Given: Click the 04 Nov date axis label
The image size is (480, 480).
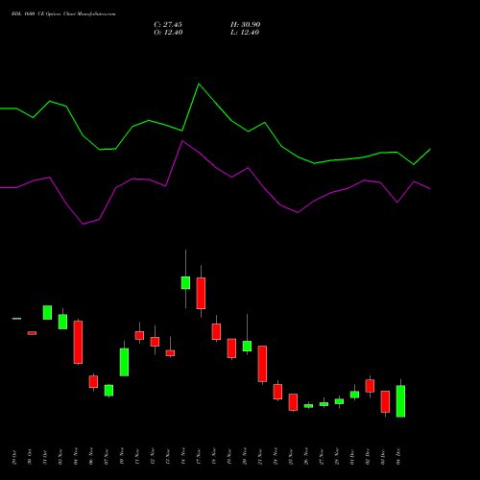Looking at the screenshot, I should [76, 457].
